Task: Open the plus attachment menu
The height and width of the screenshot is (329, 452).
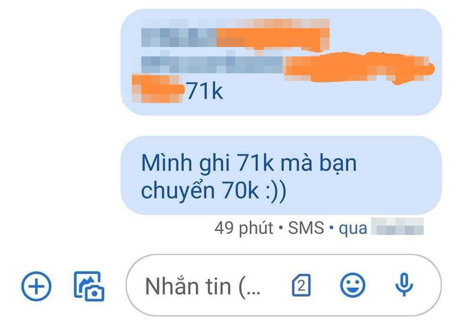Action: click(x=36, y=286)
